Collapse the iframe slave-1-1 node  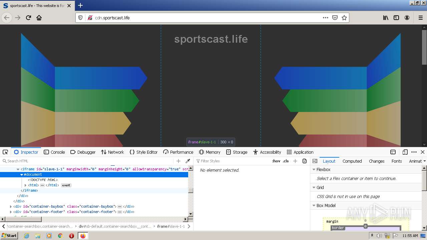click(18, 169)
